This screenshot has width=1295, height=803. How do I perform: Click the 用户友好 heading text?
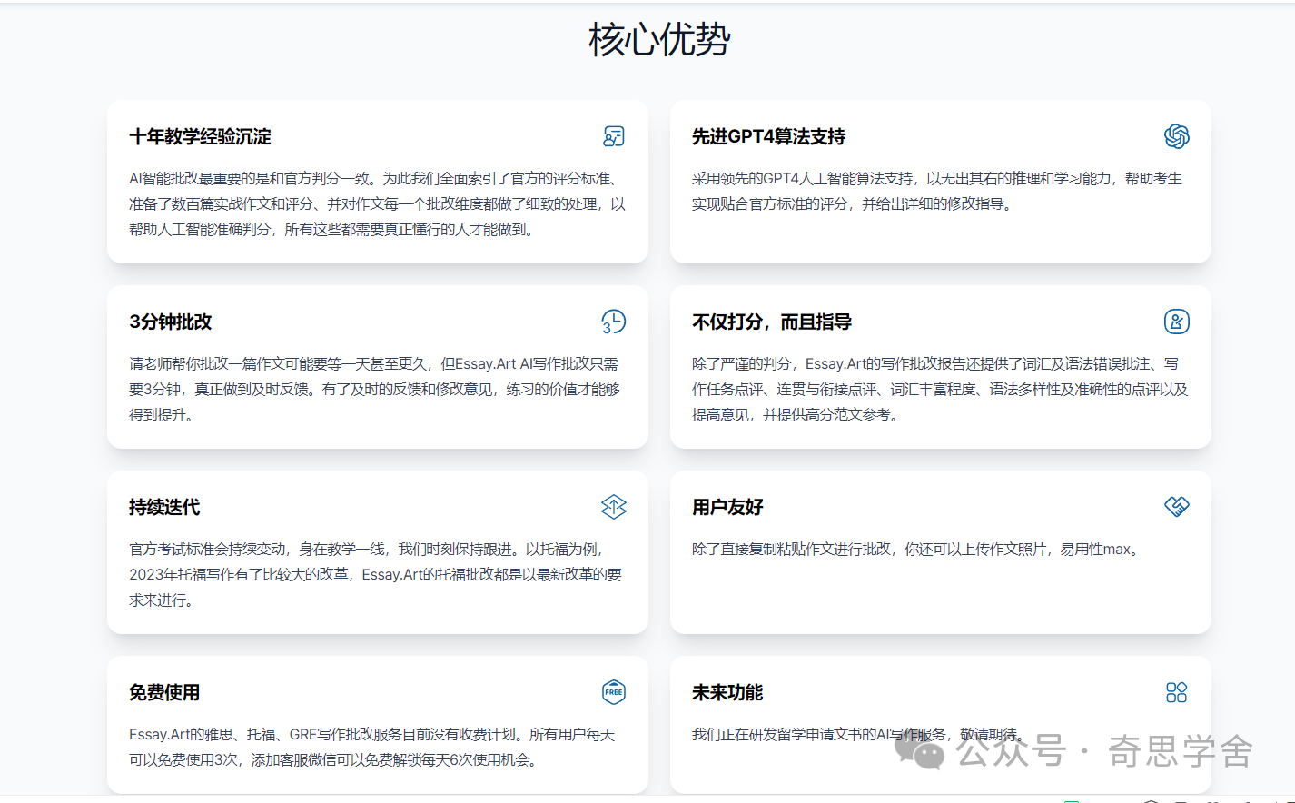(727, 508)
